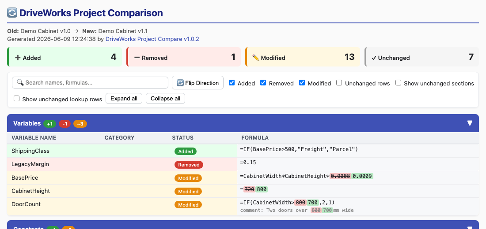Open DriveWorks Project Compare v1.0.2 link
Image resolution: width=486 pixels, height=229 pixels.
coord(152,39)
